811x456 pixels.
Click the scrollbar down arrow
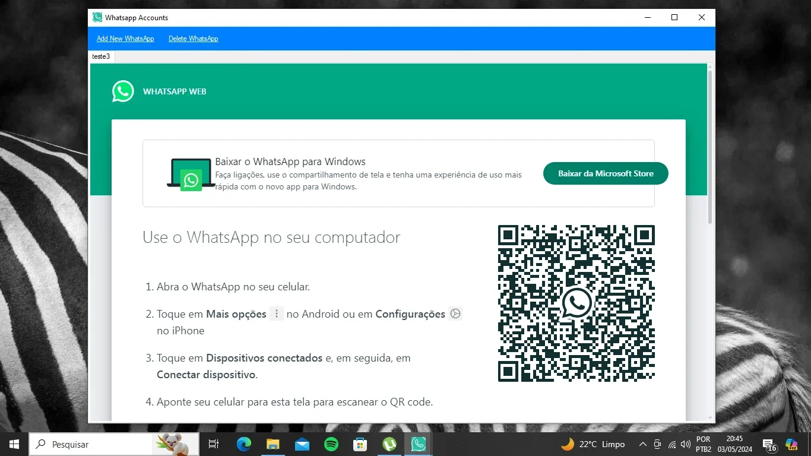click(x=710, y=417)
